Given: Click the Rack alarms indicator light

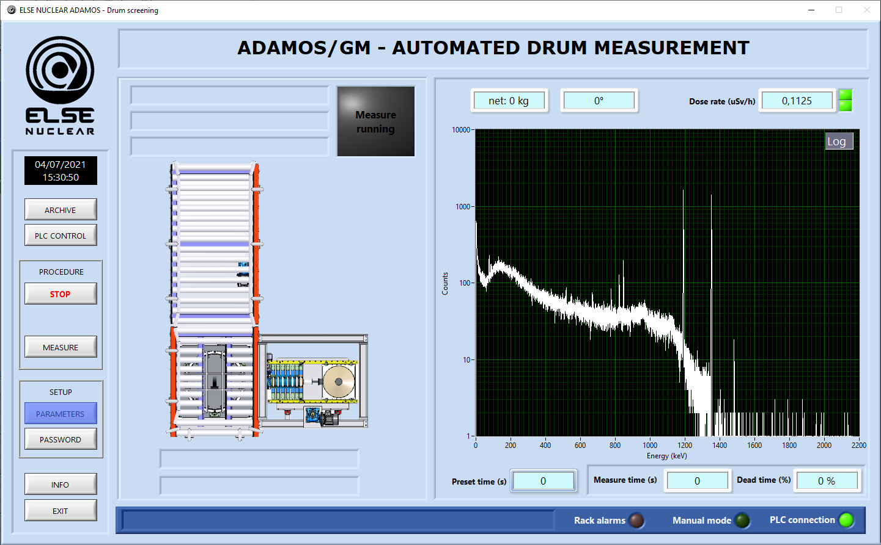Looking at the screenshot, I should tap(636, 520).
